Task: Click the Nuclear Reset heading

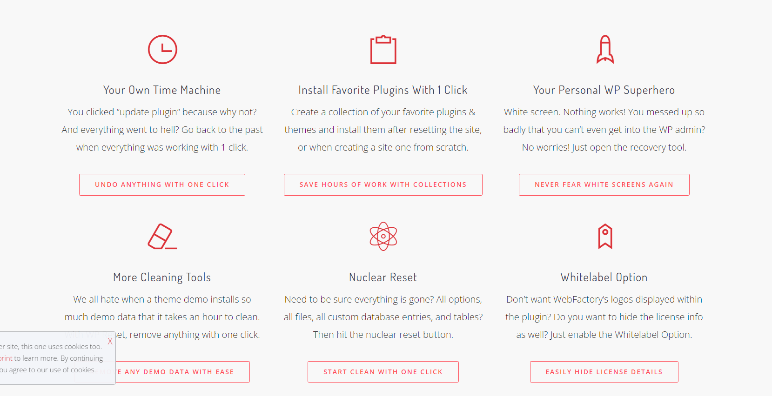Action: click(x=383, y=277)
